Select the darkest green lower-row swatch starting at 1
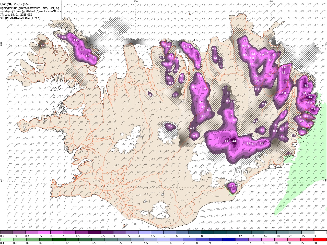 point(59,239)
